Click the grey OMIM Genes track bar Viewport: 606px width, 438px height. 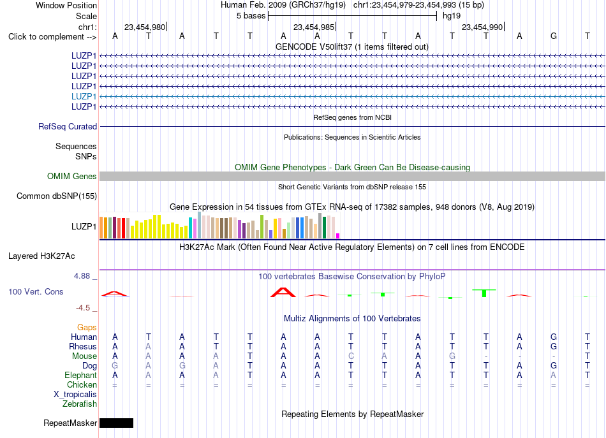352,176
